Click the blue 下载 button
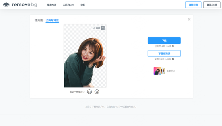The height and width of the screenshot is (126, 222). pyautogui.click(x=164, y=40)
